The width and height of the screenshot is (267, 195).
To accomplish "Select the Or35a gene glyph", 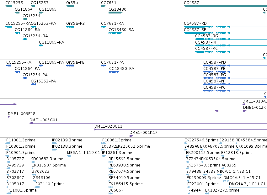I will click(70, 6).
